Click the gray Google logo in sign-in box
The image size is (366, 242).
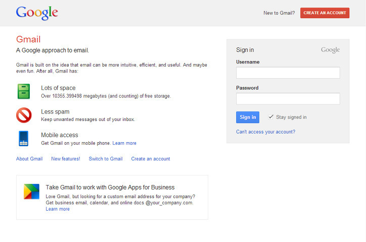coord(330,50)
